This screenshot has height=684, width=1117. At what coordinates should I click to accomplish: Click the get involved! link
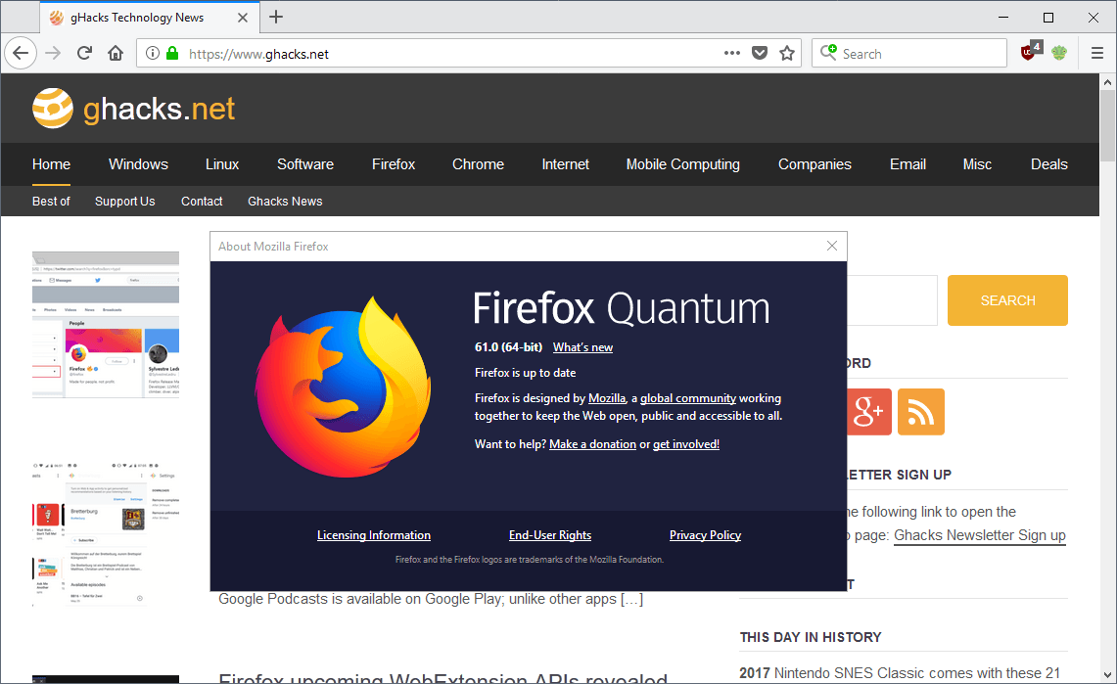coord(686,444)
